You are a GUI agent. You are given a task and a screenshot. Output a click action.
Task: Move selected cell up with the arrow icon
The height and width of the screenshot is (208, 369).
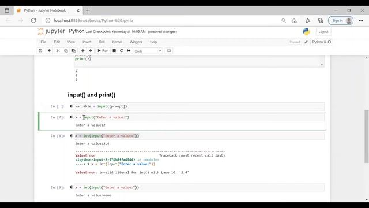coord(83,51)
